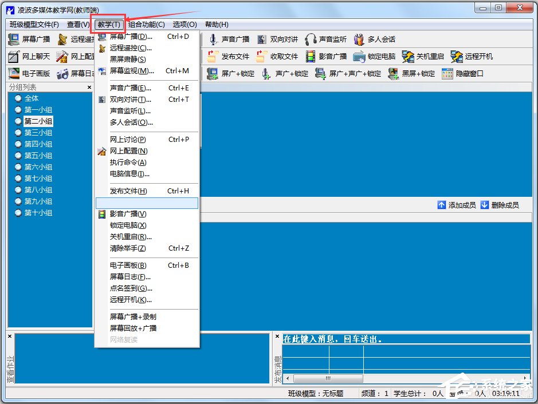The height and width of the screenshot is (404, 538).
Task: Choose 远程开机(K)... in the menu
Action: tap(147, 300)
